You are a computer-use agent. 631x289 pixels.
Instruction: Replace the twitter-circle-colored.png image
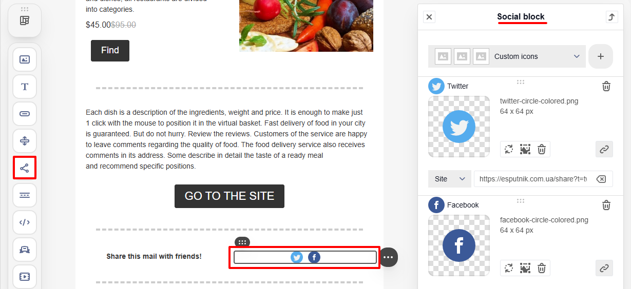pyautogui.click(x=509, y=149)
